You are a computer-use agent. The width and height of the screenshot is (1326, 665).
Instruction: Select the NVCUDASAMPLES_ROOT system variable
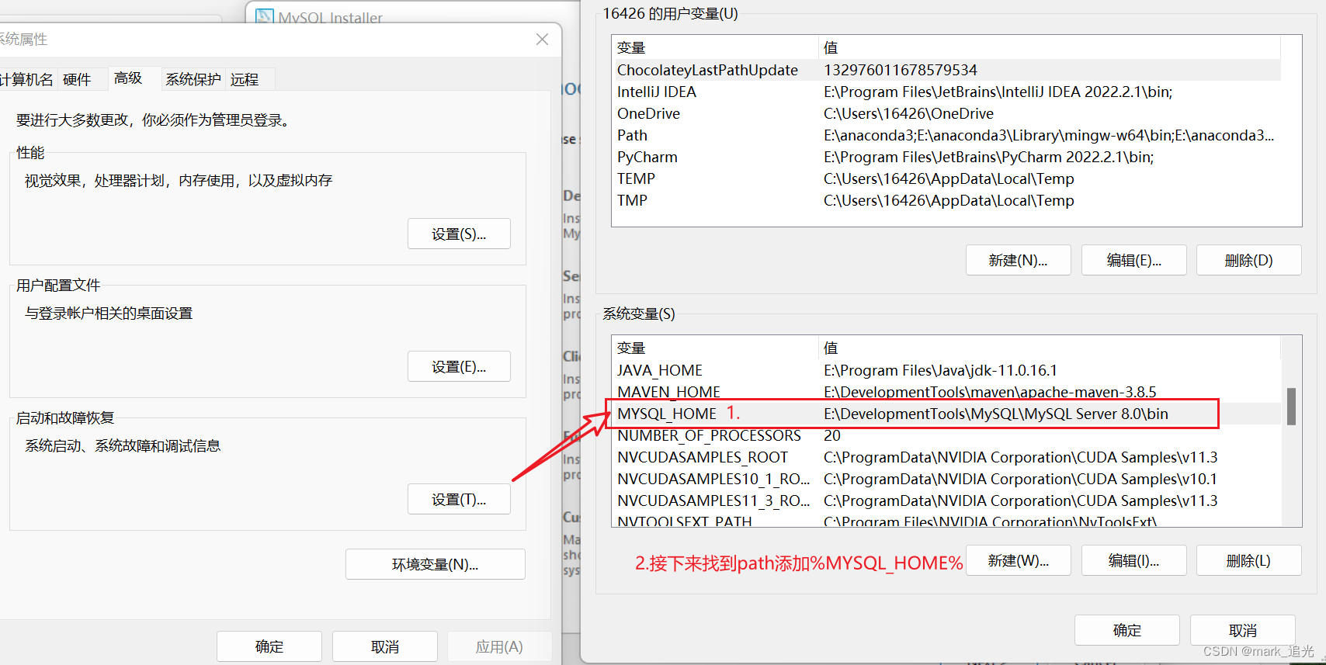(946, 457)
